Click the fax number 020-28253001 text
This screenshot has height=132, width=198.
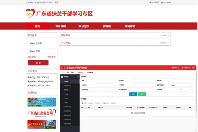(x=44, y=85)
